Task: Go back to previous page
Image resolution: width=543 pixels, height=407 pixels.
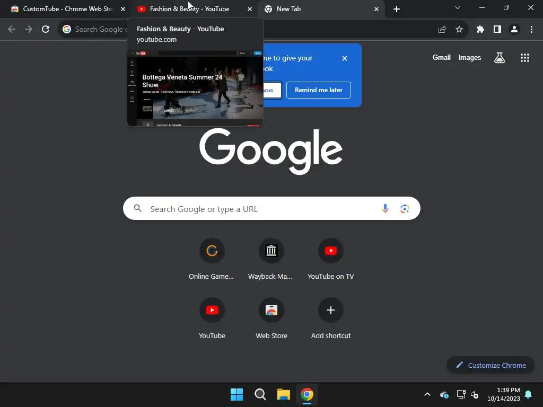Action: pyautogui.click(x=12, y=30)
